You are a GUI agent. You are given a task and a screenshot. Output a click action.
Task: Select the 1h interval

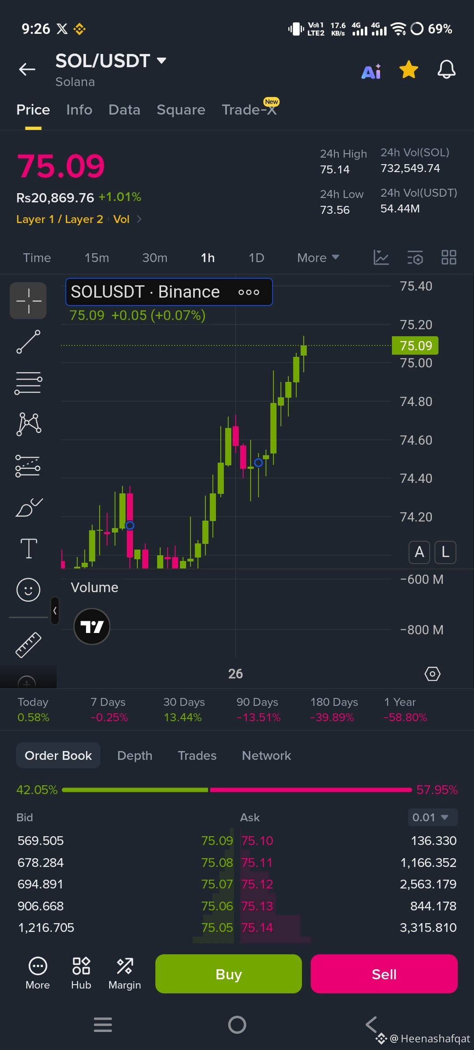point(208,258)
